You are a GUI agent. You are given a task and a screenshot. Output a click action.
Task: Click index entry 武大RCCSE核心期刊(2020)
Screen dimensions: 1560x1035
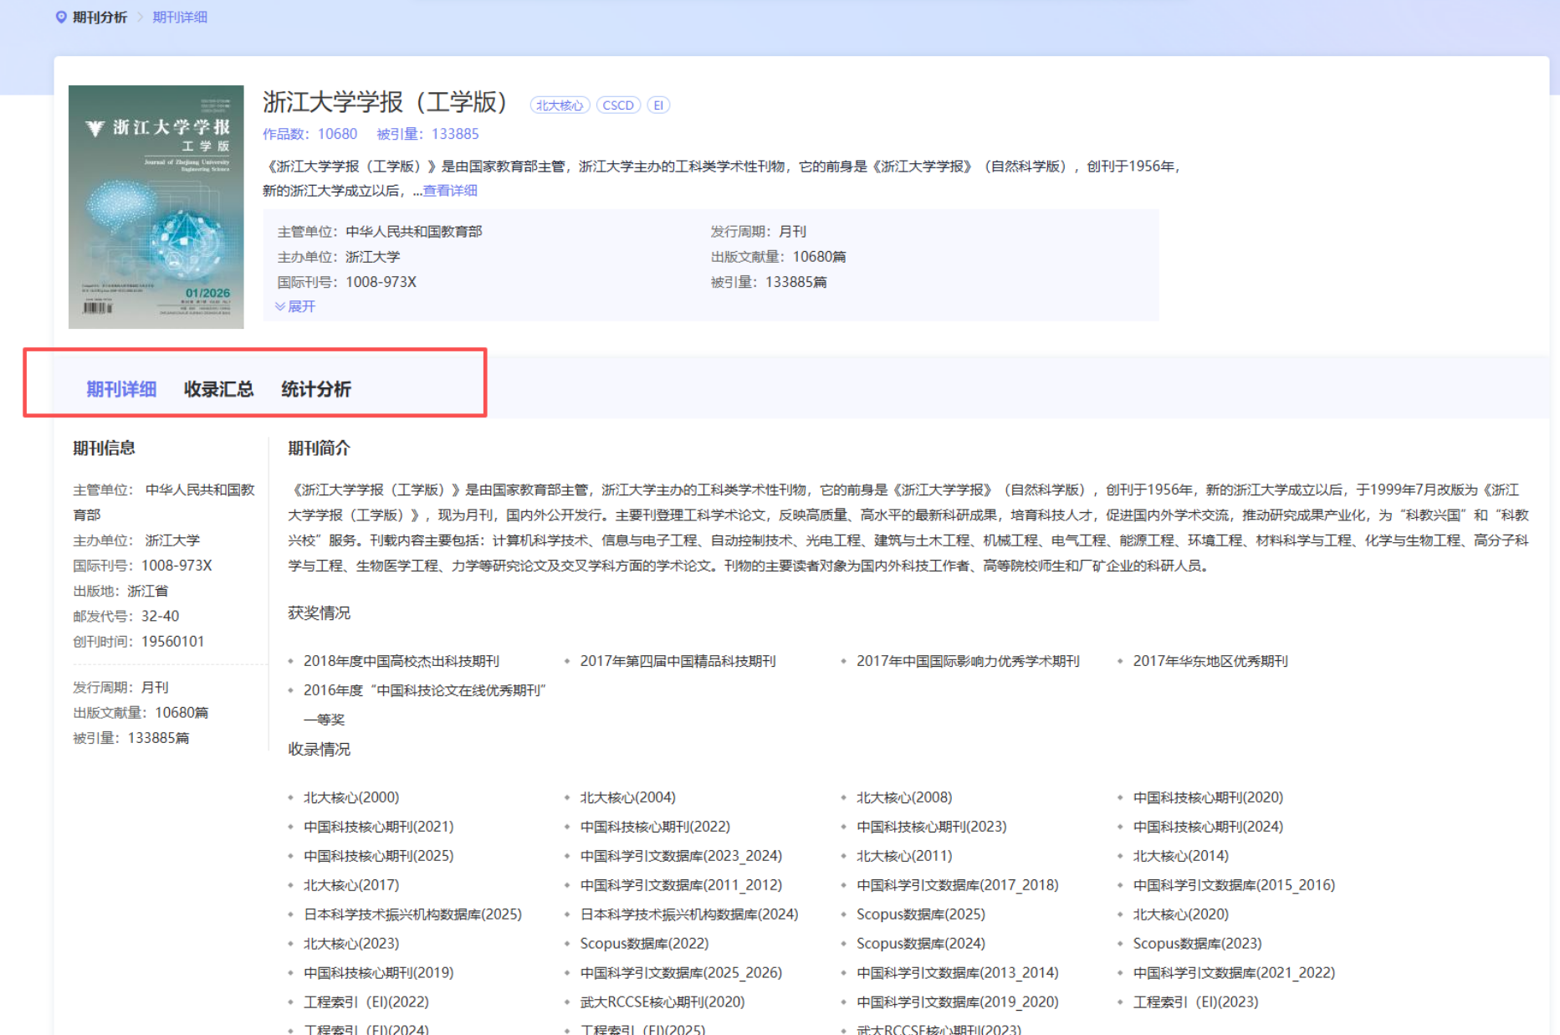[663, 1002]
